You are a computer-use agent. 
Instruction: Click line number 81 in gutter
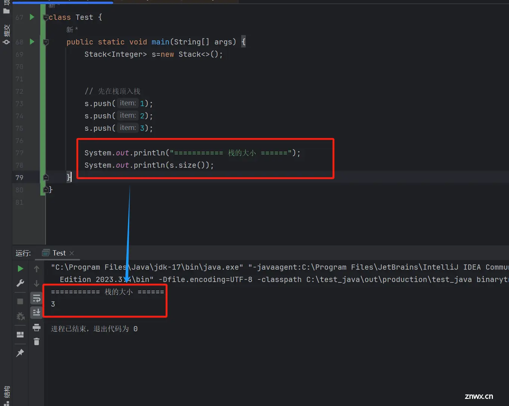(19, 202)
